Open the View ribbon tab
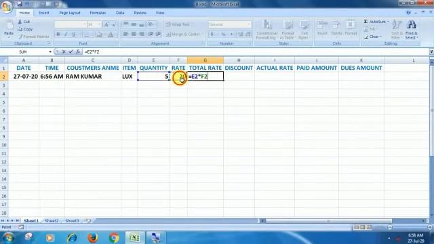The height and width of the screenshot is (244, 434). [x=160, y=13]
